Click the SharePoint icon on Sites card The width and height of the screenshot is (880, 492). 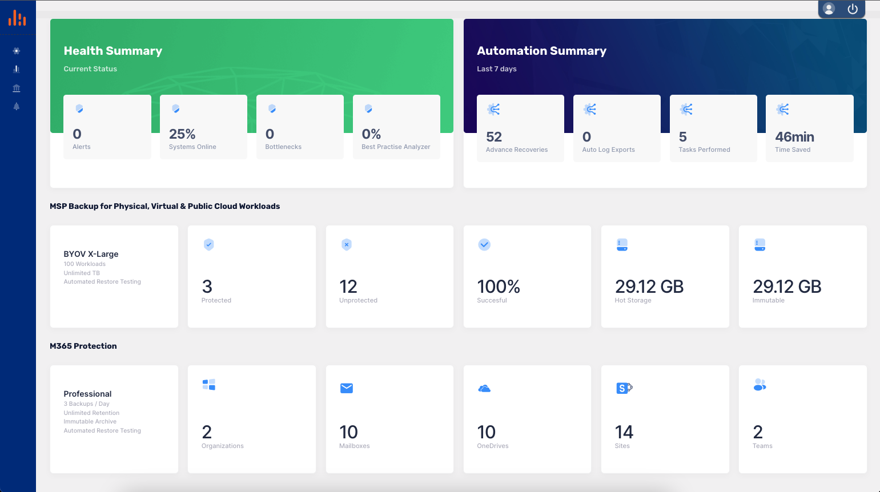click(624, 388)
